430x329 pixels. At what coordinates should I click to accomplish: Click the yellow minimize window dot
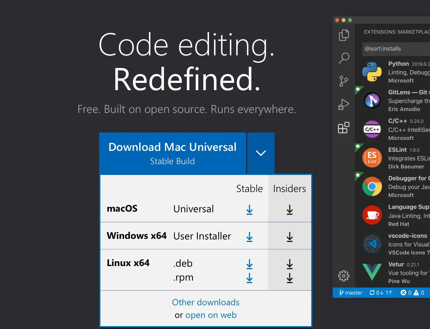344,20
